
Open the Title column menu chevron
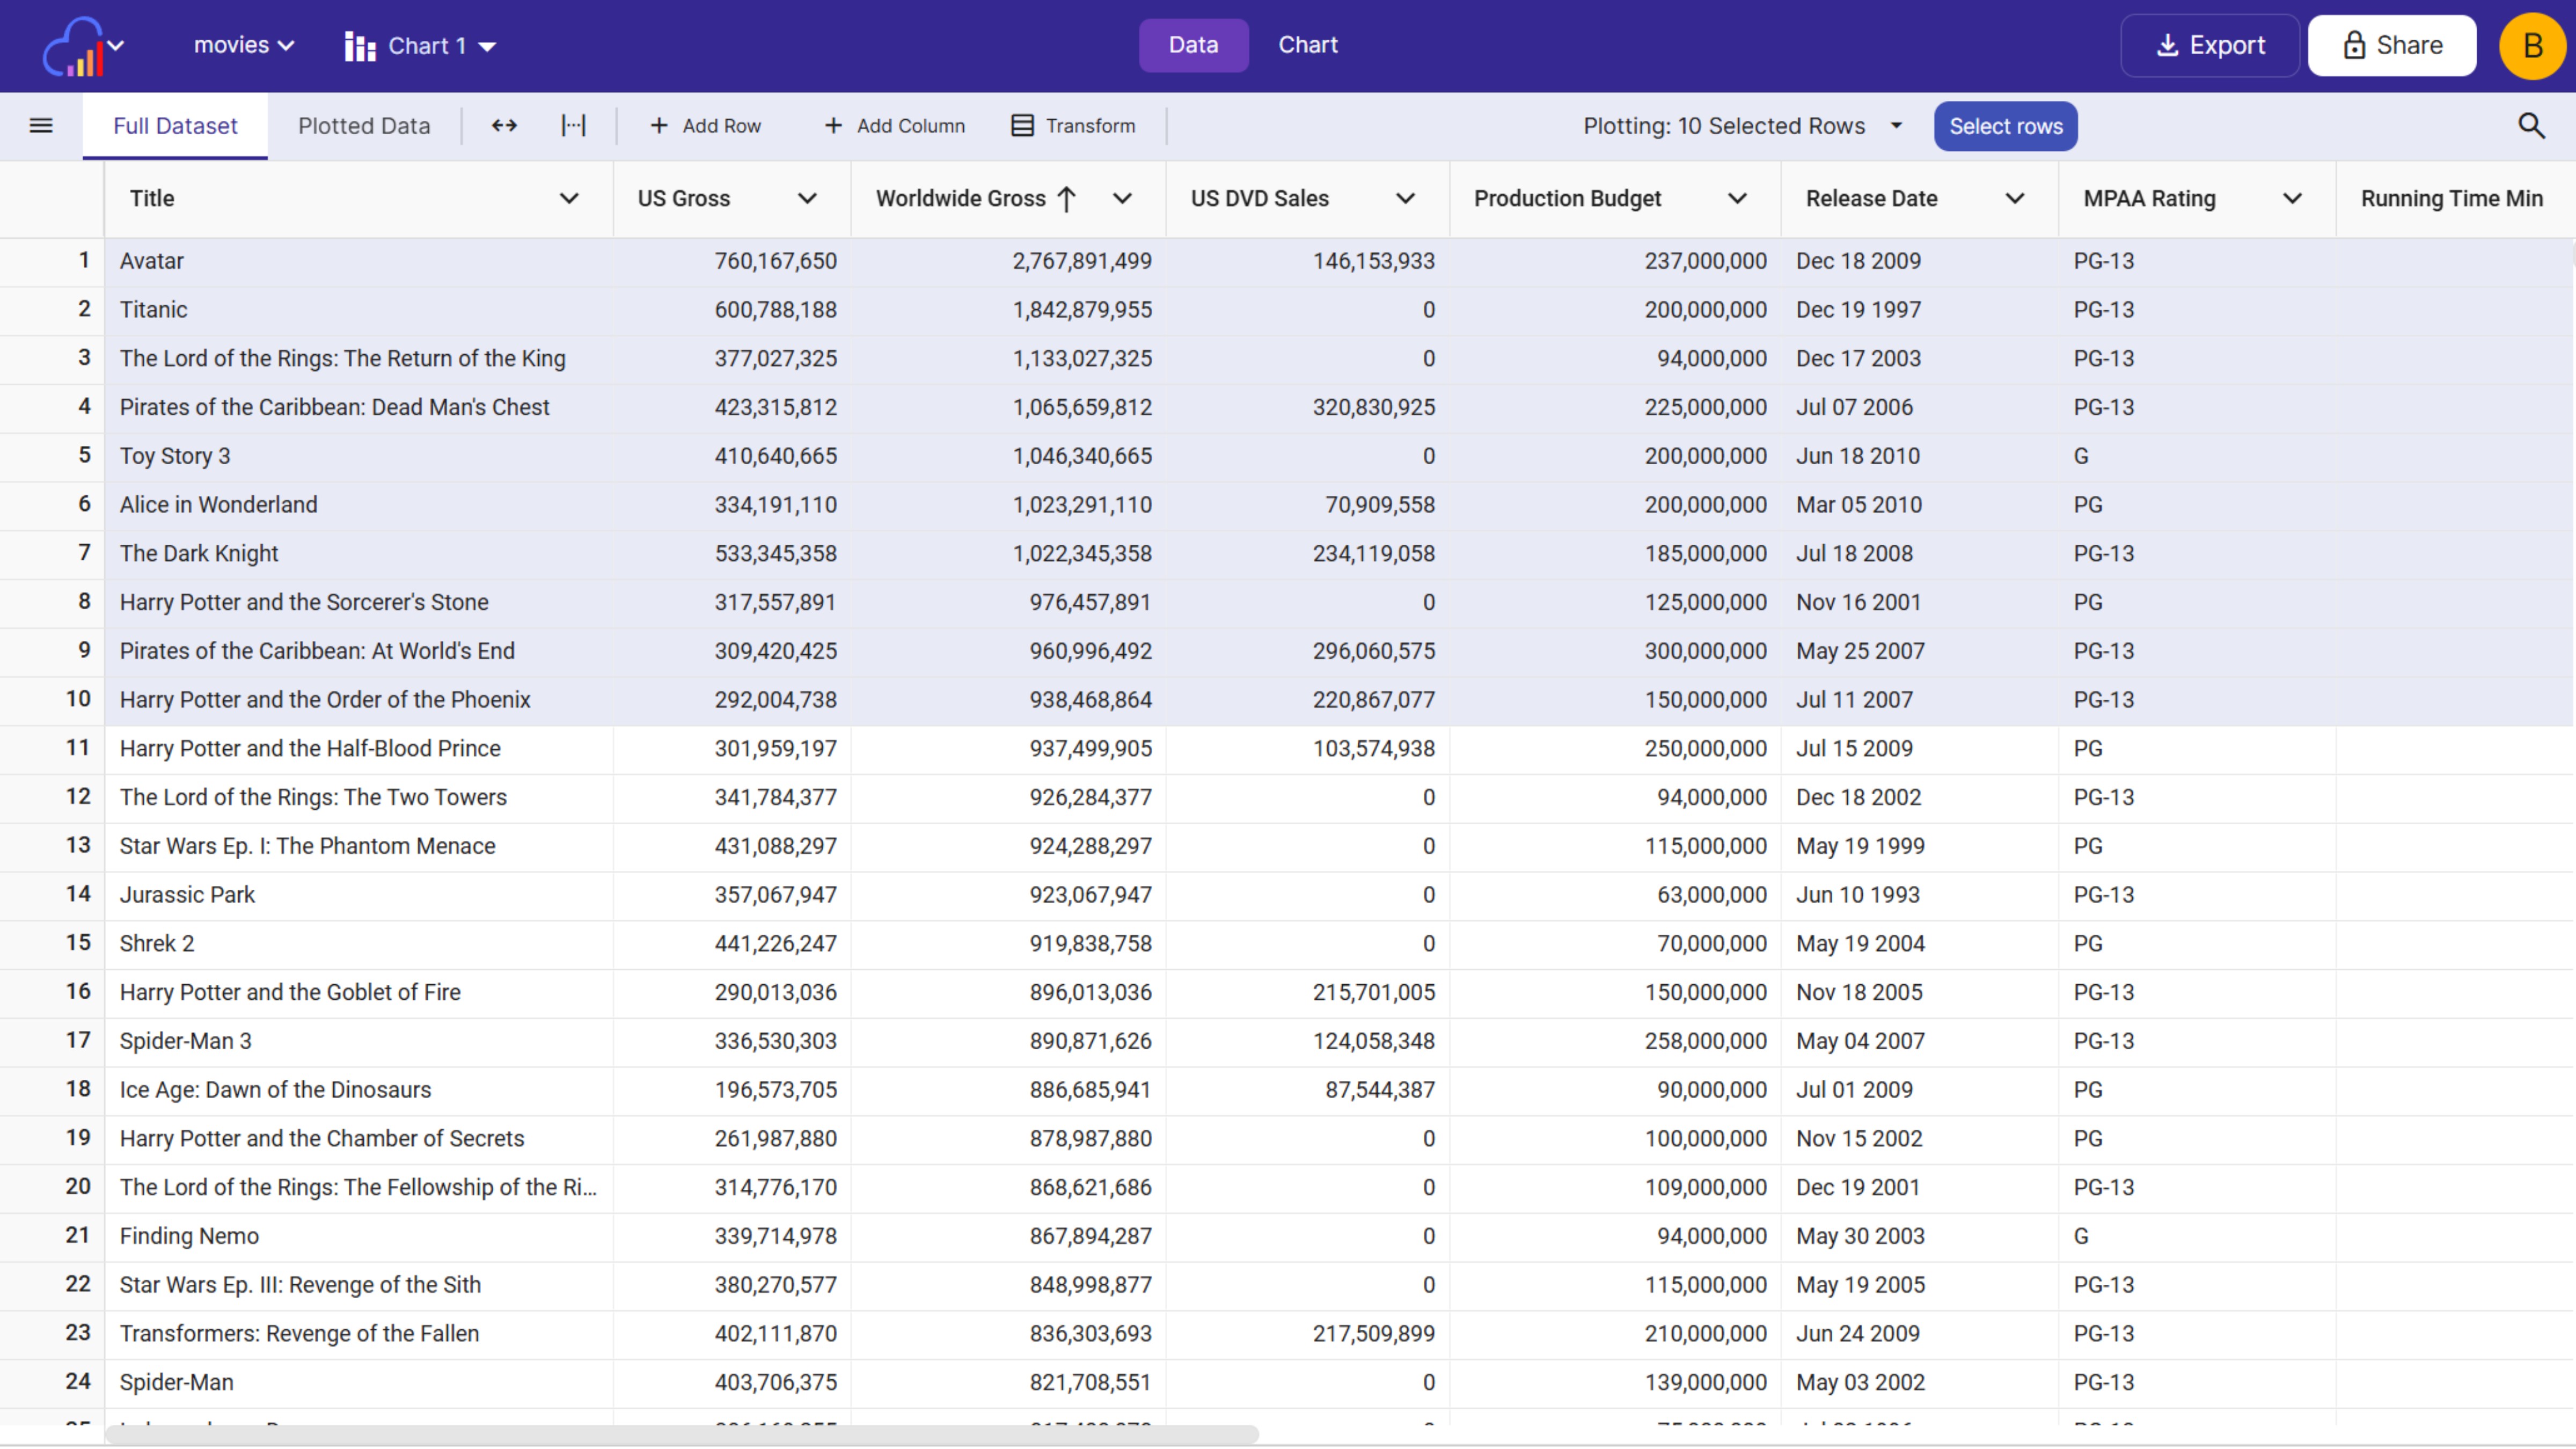tap(569, 199)
